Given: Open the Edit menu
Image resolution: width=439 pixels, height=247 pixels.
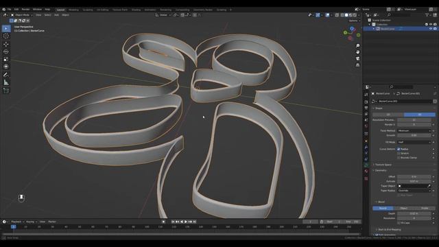Looking at the screenshot, I should point(16,9).
